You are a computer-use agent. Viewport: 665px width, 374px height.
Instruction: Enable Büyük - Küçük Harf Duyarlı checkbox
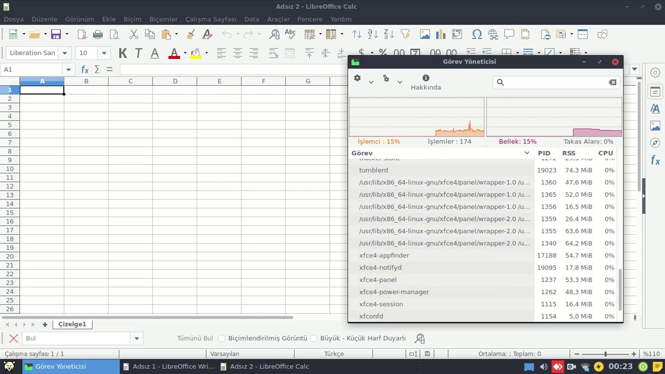tap(313, 338)
